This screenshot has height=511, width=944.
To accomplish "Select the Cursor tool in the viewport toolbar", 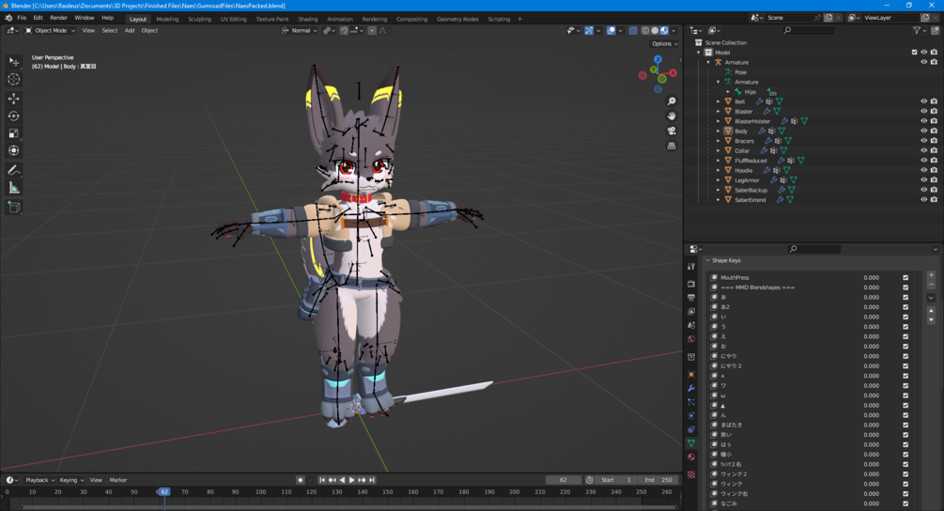I will (x=13, y=80).
